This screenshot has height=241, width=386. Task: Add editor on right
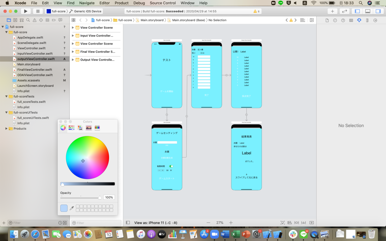tap(312, 20)
